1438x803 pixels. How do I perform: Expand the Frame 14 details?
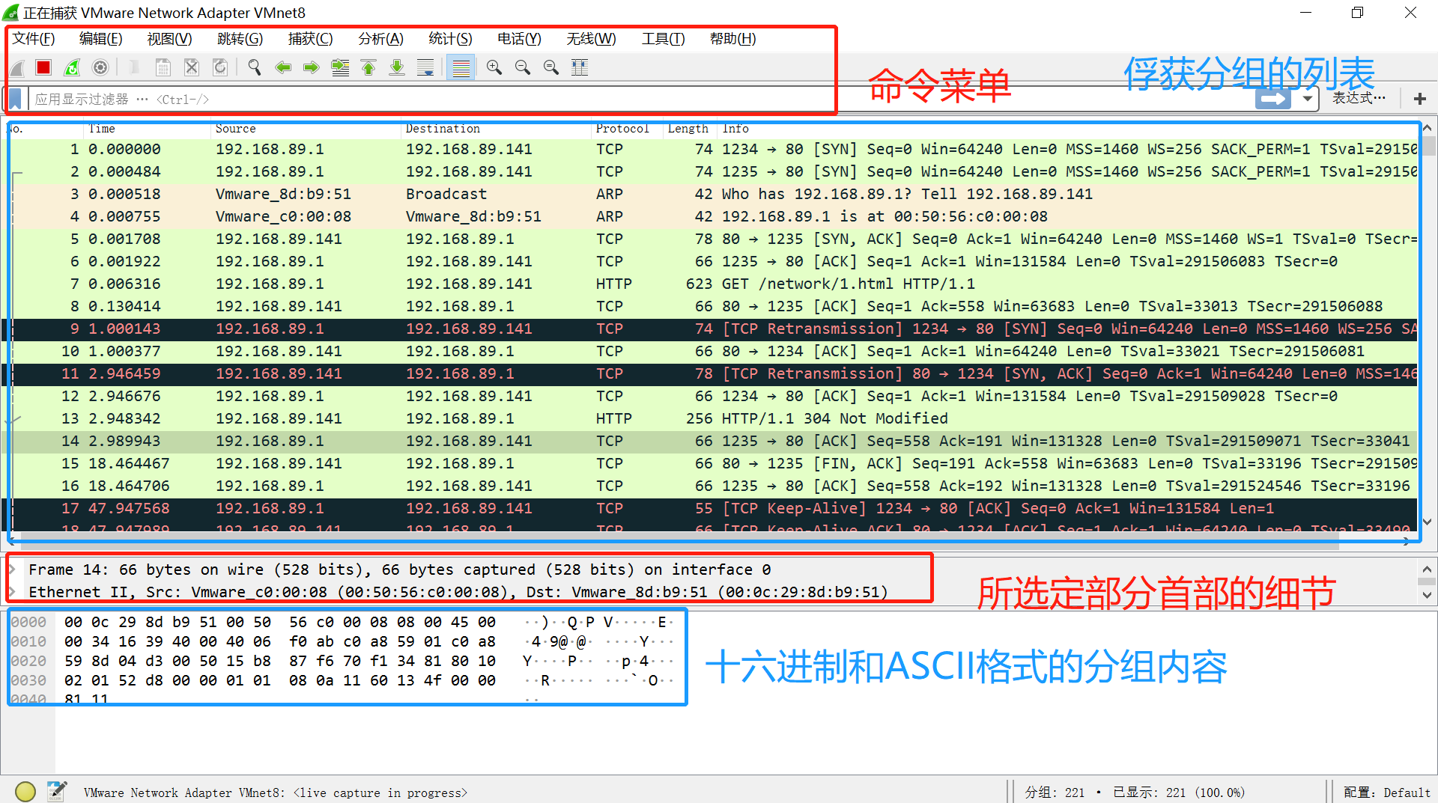[x=12, y=570]
